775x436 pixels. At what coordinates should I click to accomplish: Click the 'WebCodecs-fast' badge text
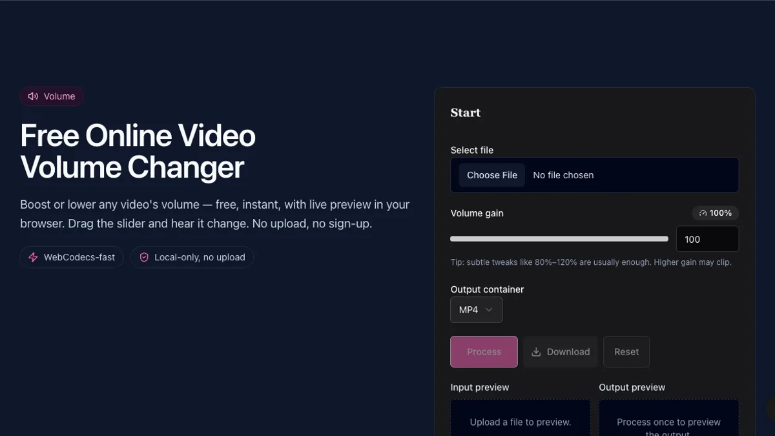[79, 257]
